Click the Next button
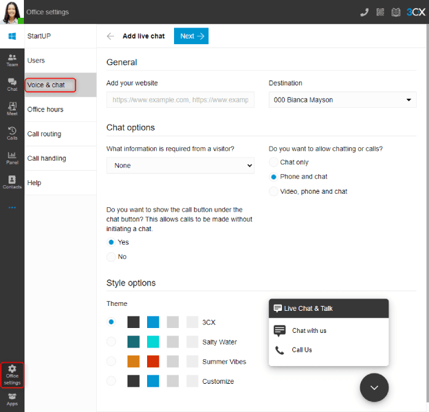 click(x=191, y=36)
